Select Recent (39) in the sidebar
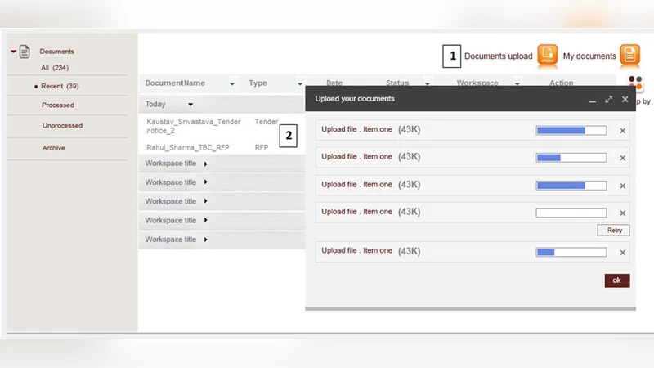The width and height of the screenshot is (654, 368). (60, 86)
